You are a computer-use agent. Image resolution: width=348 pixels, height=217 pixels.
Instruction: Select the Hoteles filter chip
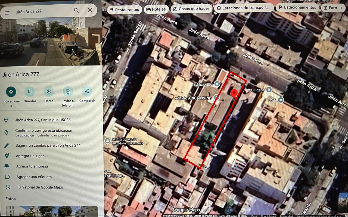point(156,9)
